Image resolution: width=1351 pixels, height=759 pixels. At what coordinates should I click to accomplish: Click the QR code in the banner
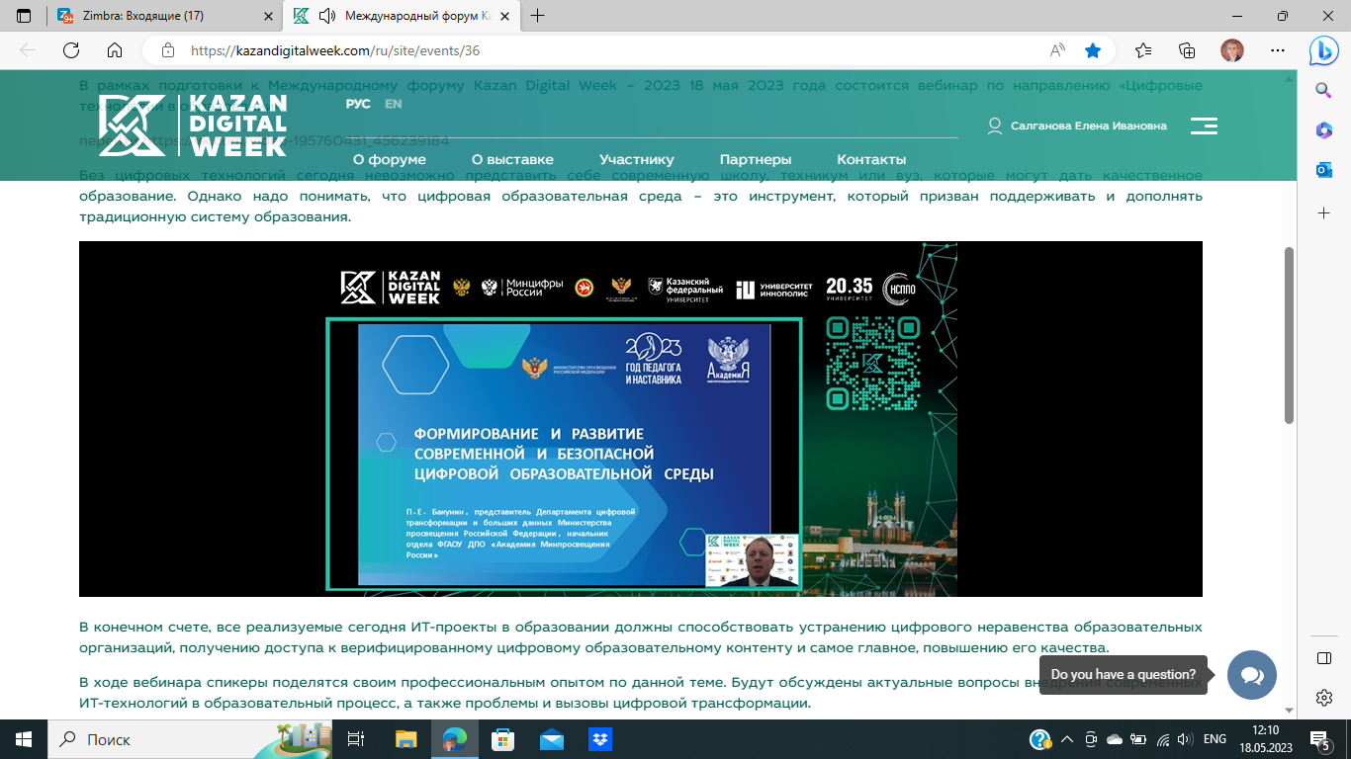(x=873, y=365)
